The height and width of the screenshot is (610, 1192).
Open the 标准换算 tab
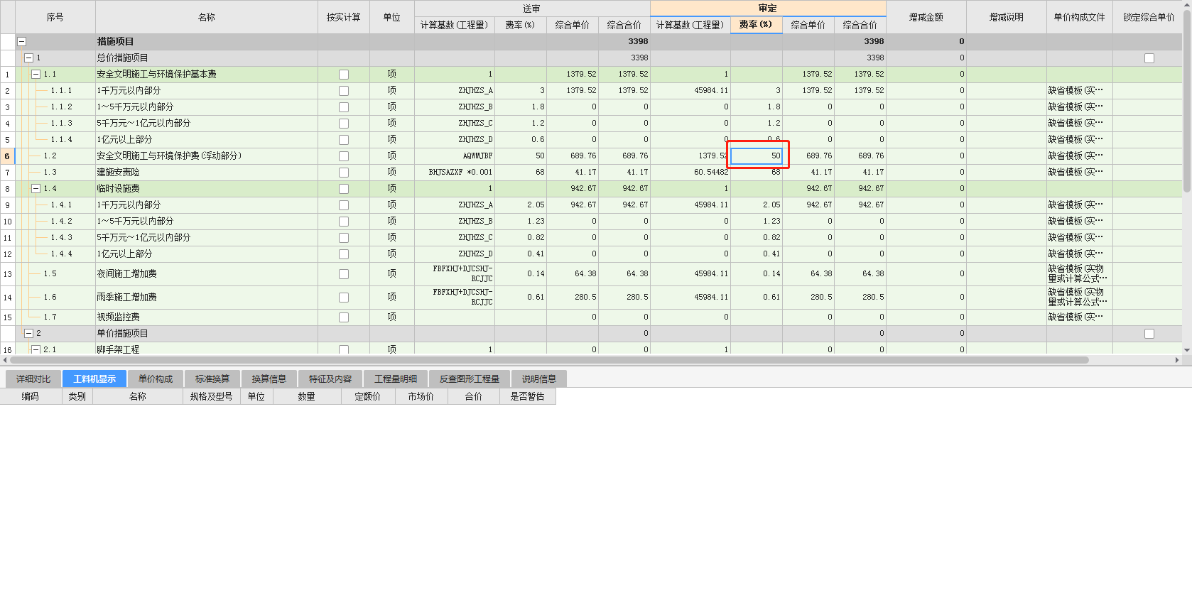pyautogui.click(x=212, y=379)
